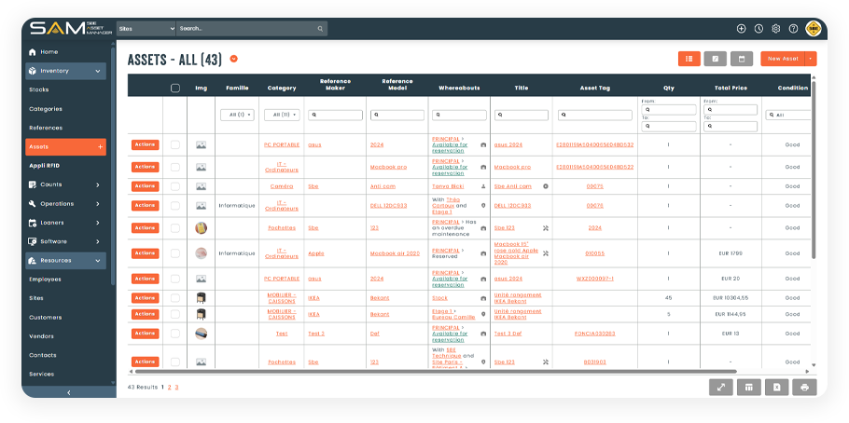Open the Category filter dropdown
The height and width of the screenshot is (423, 849).
pyautogui.click(x=282, y=115)
